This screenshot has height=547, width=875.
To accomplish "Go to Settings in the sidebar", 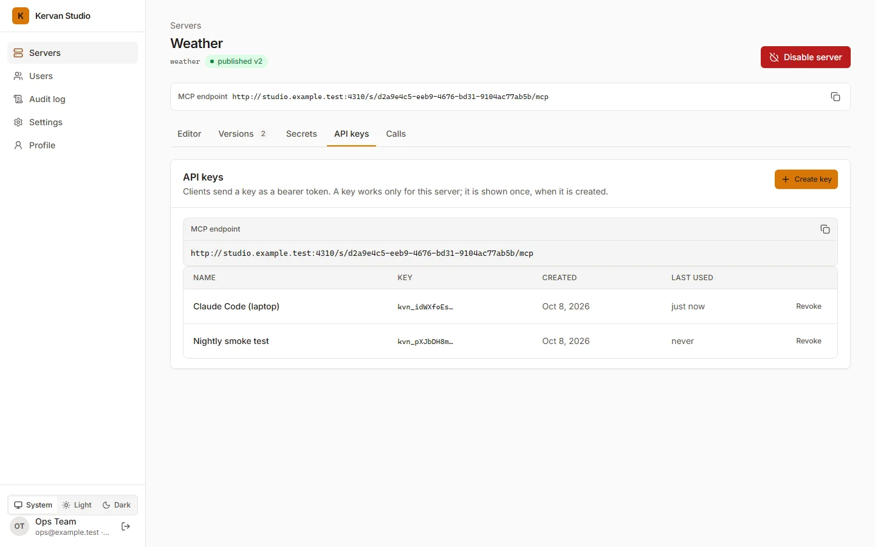I will point(72,122).
